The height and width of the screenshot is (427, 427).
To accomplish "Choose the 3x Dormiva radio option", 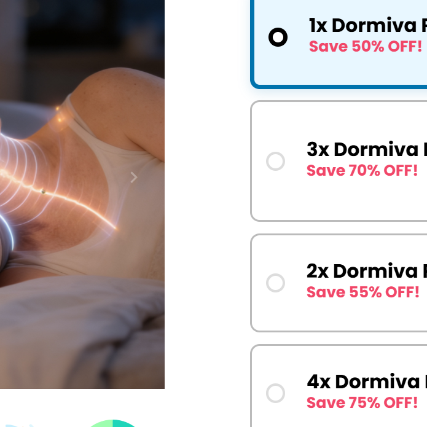I will click(x=275, y=161).
